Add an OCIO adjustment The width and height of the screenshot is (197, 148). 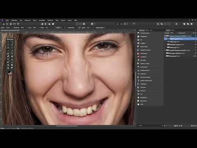point(150,104)
